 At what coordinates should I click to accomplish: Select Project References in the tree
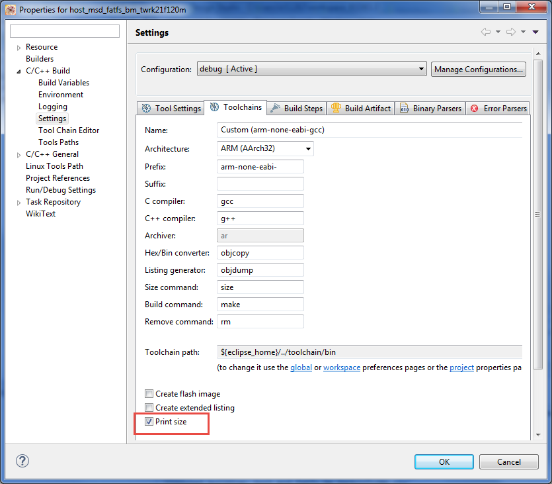[x=58, y=178]
